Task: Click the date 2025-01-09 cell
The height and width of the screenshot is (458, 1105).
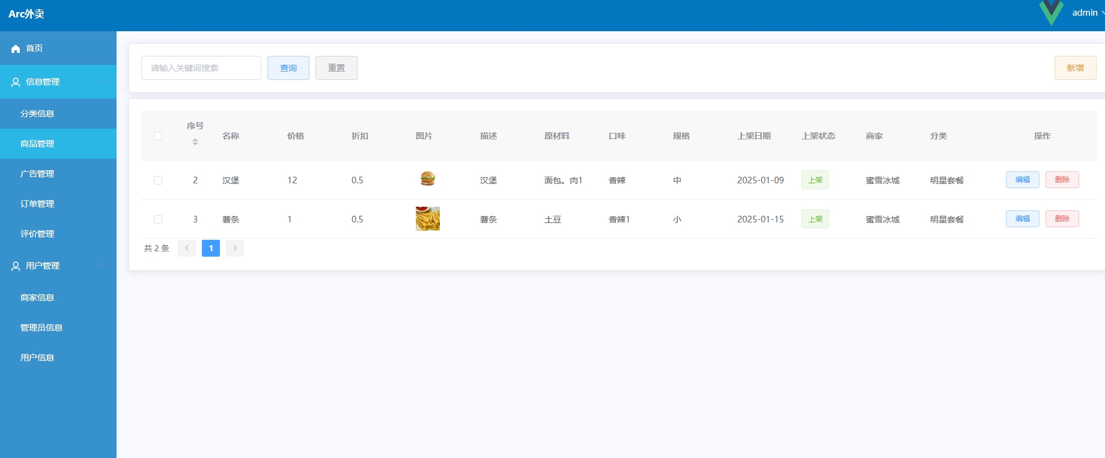Action: (x=761, y=180)
